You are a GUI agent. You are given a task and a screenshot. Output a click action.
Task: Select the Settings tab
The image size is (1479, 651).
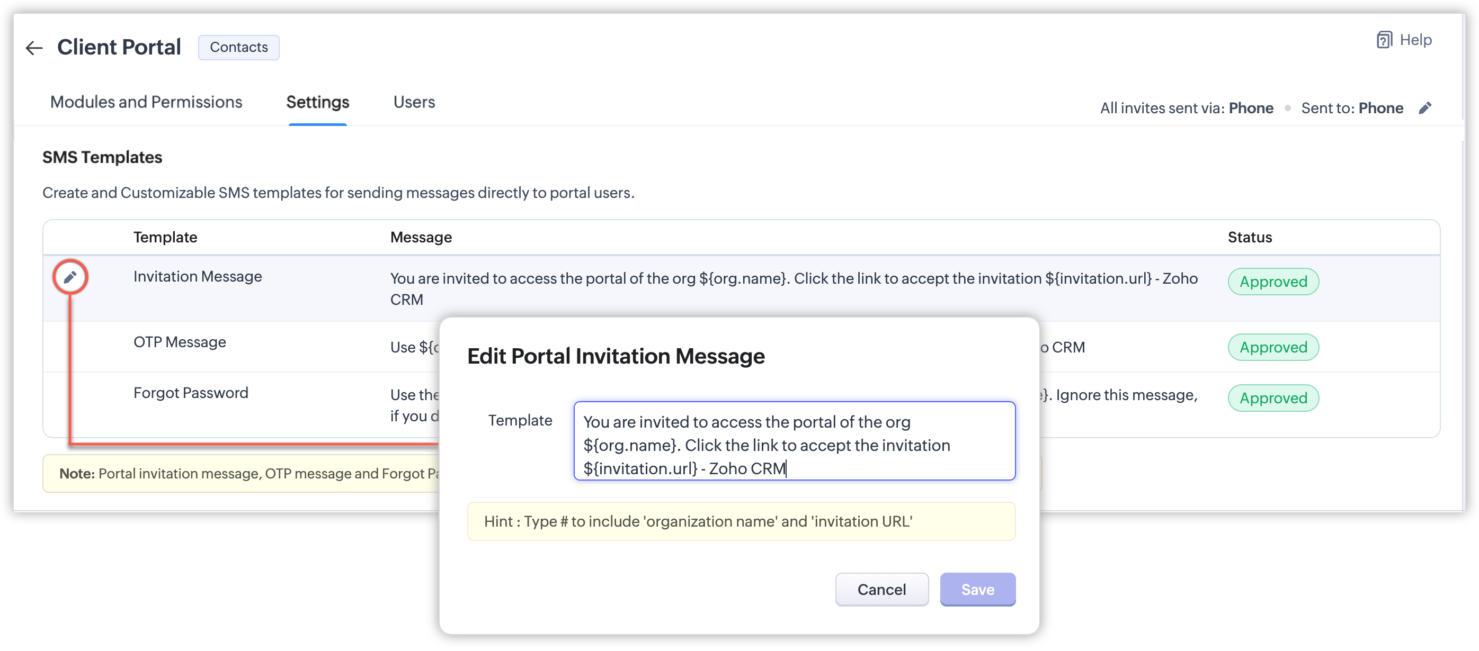tap(317, 102)
